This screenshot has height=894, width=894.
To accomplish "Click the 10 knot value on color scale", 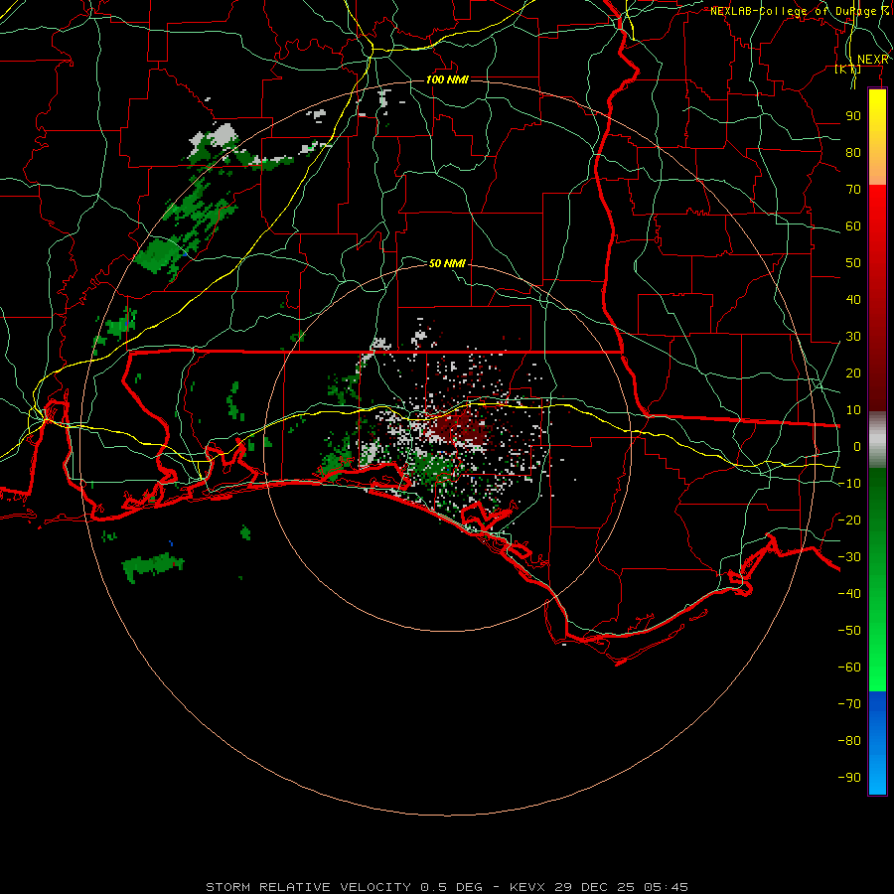I will click(x=853, y=410).
